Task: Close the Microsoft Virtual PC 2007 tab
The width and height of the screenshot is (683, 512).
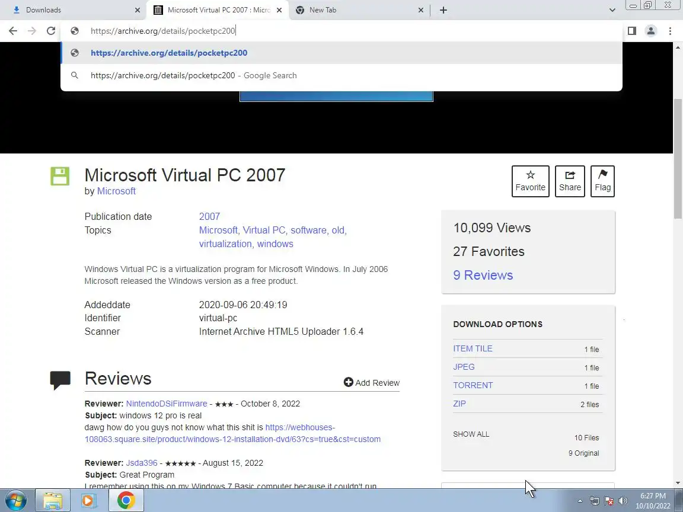Action: click(x=279, y=10)
